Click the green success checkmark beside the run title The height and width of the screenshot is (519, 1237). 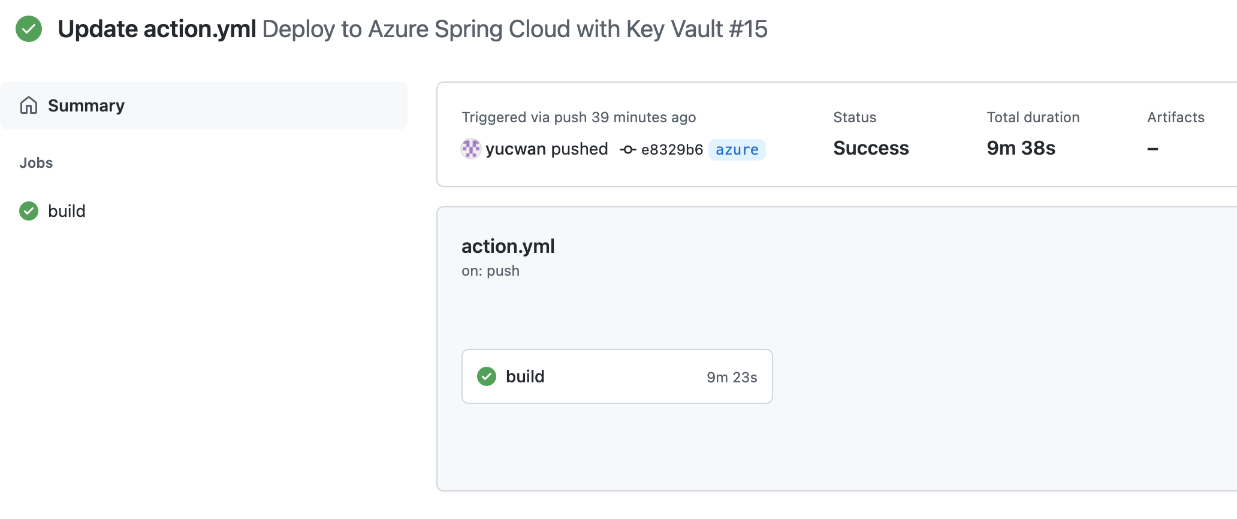click(x=29, y=29)
